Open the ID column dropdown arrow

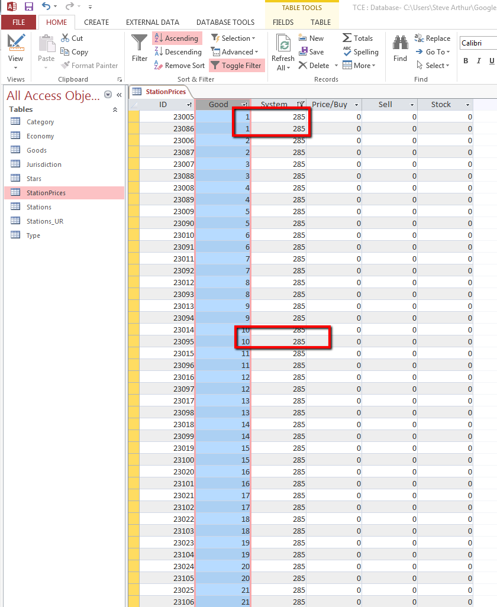189,105
